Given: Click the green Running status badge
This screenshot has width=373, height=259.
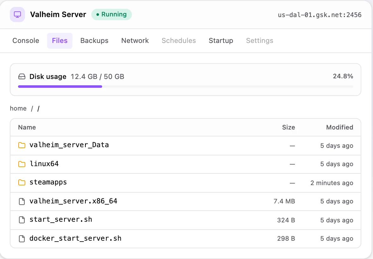Looking at the screenshot, I should point(112,15).
